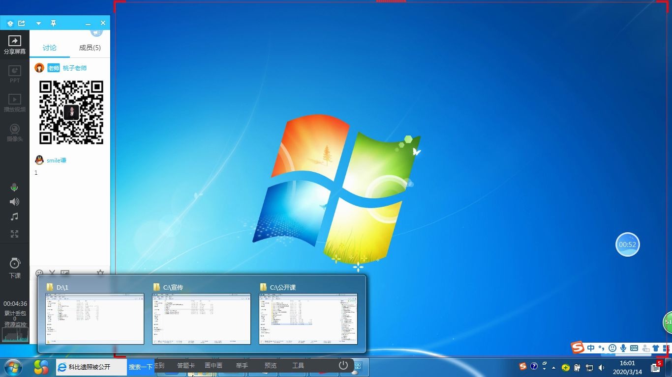Screen dimensions: 672x377
Task: Click the blue help question mark tray icon
Action: click(x=534, y=366)
